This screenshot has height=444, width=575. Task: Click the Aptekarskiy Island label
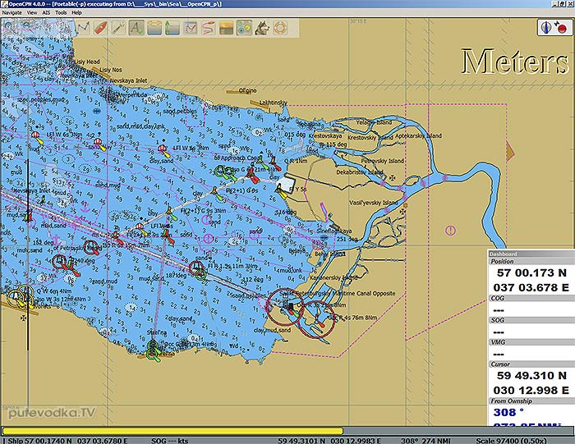418,135
